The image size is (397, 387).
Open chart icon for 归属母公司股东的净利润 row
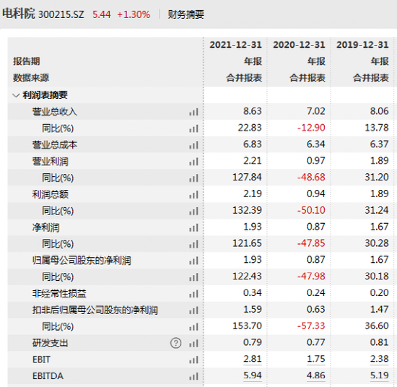(193, 261)
